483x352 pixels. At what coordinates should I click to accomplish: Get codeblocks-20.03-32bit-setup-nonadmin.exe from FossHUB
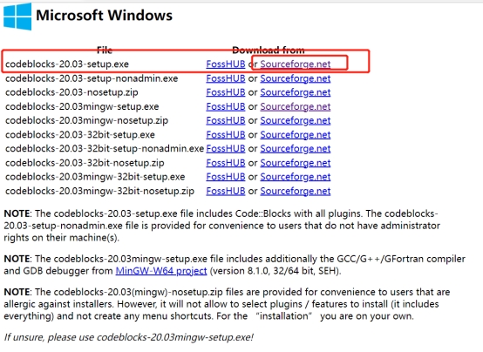pyautogui.click(x=226, y=148)
